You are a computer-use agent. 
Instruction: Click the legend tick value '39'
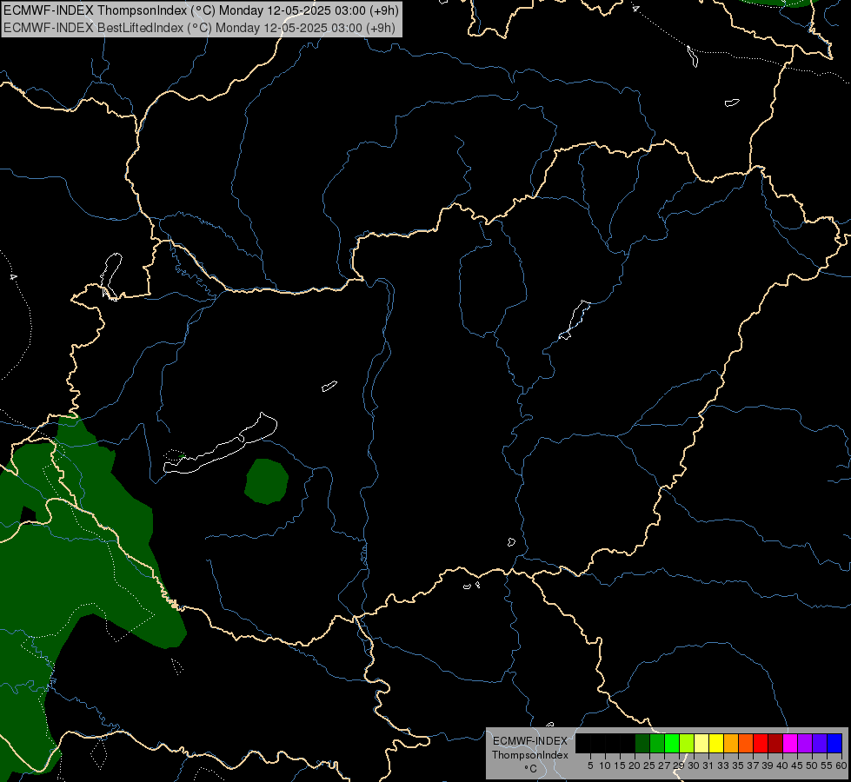tap(768, 765)
